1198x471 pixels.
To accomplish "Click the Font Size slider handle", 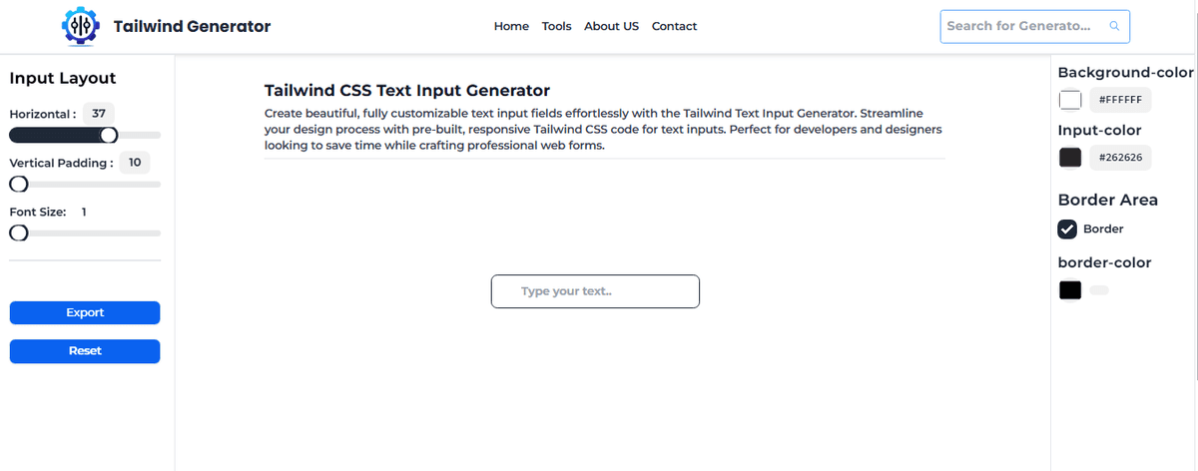I will tap(18, 233).
